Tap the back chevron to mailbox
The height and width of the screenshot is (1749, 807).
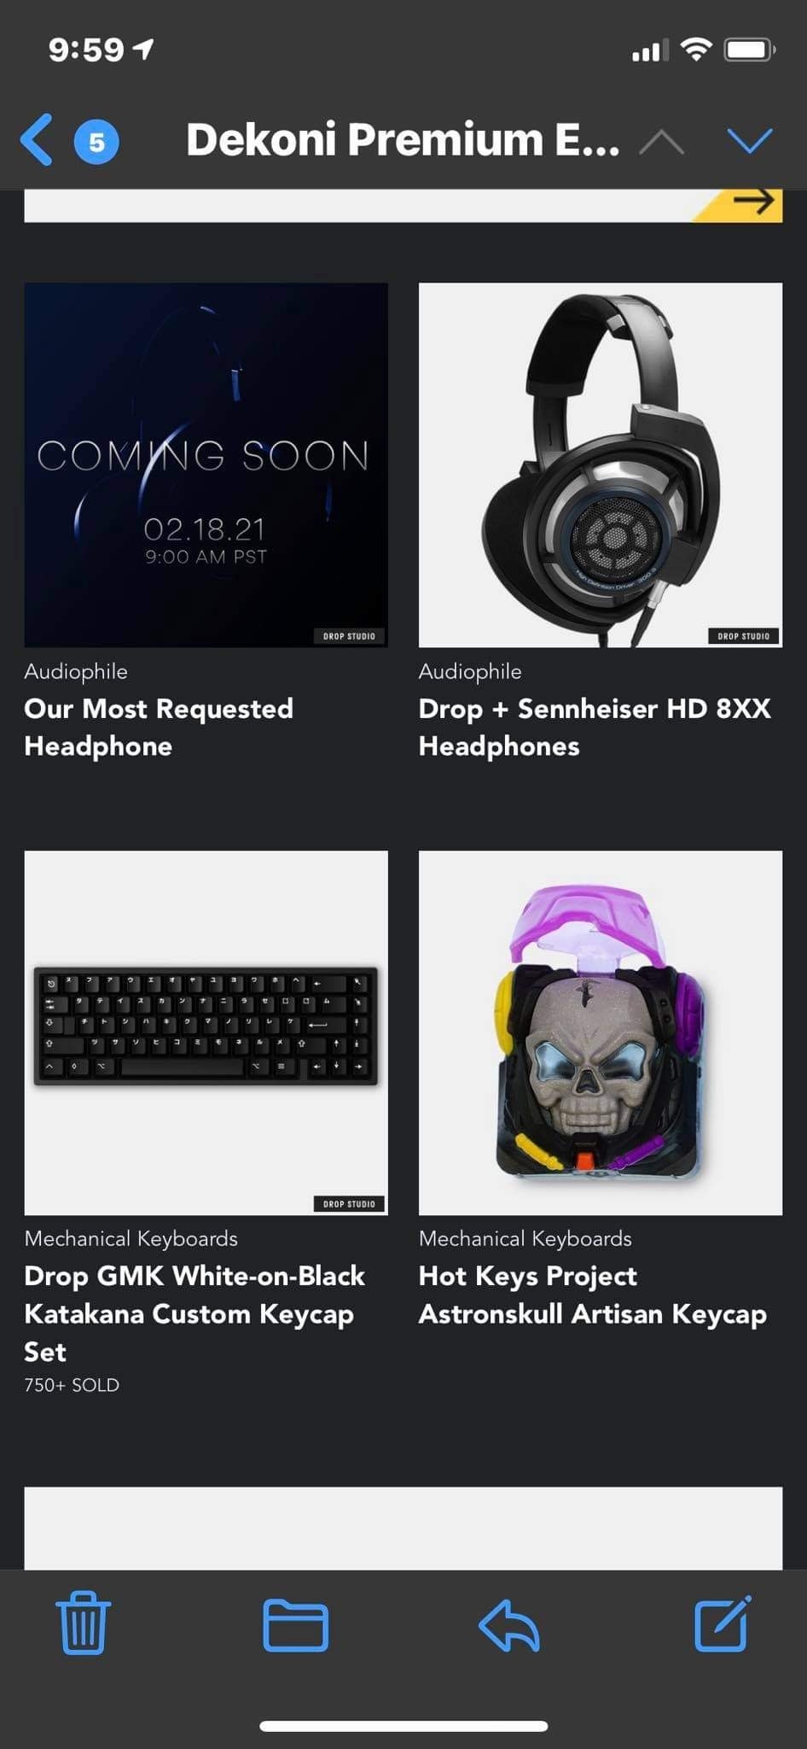click(37, 139)
